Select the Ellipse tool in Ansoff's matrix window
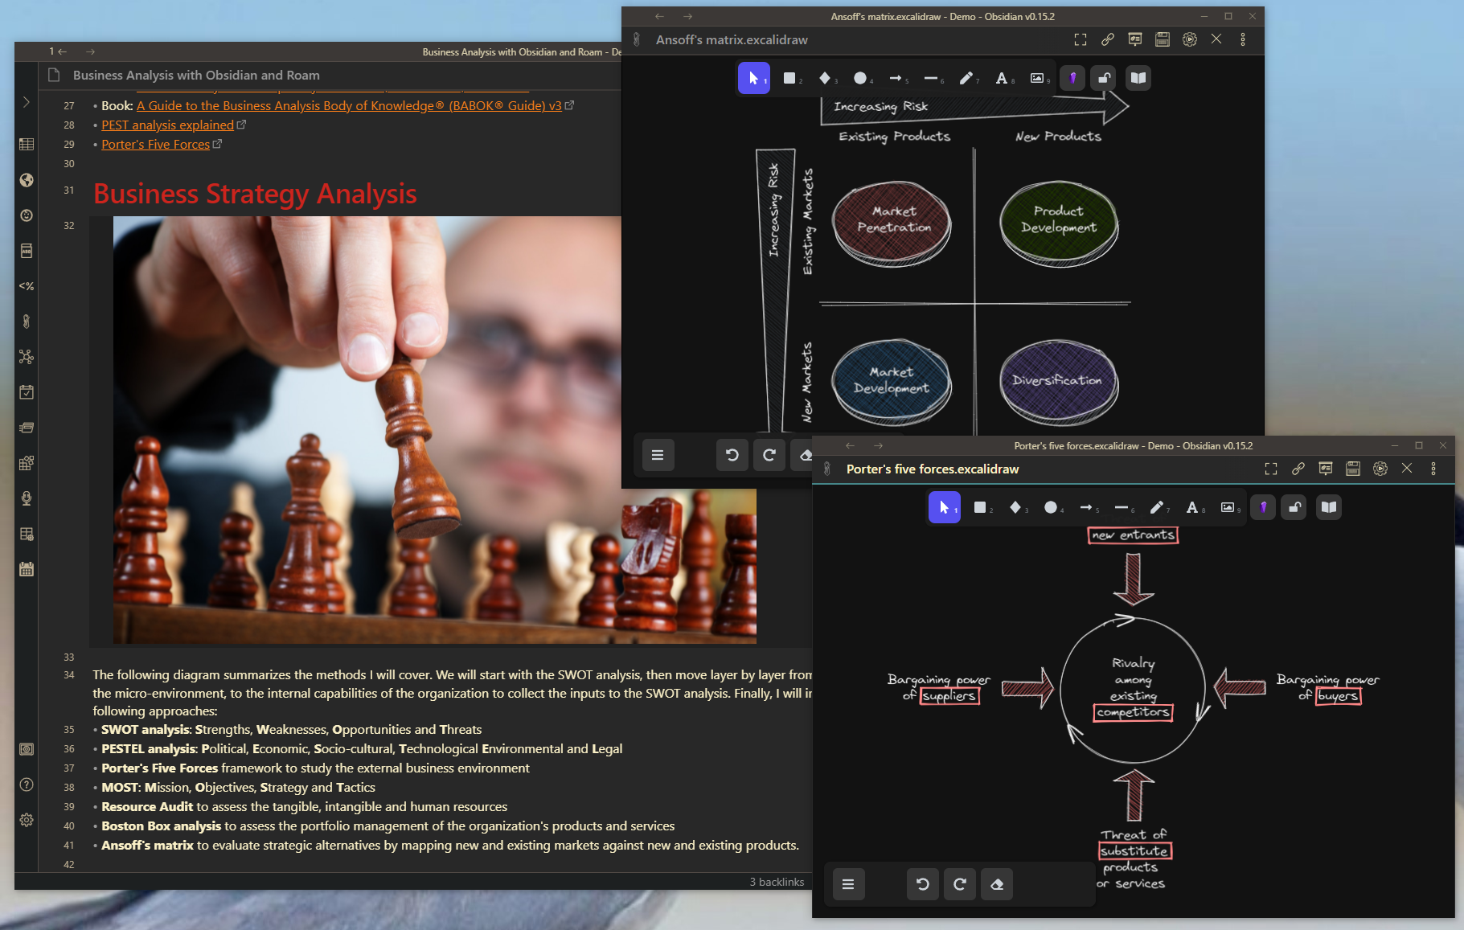The height and width of the screenshot is (930, 1464). point(860,78)
